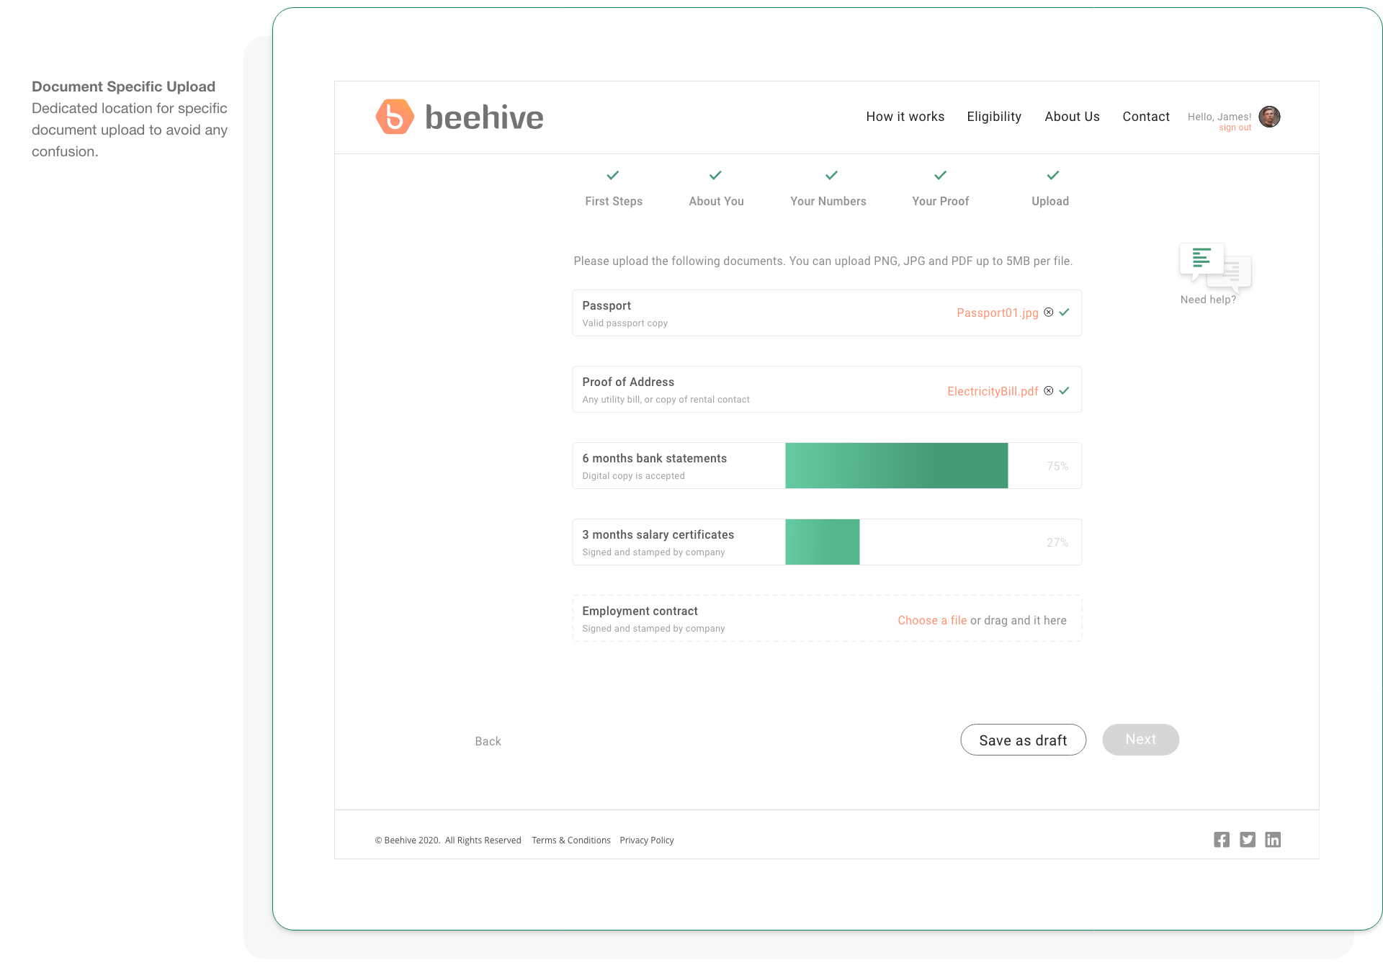Click the Beehive hexagon logo icon

[x=395, y=117]
